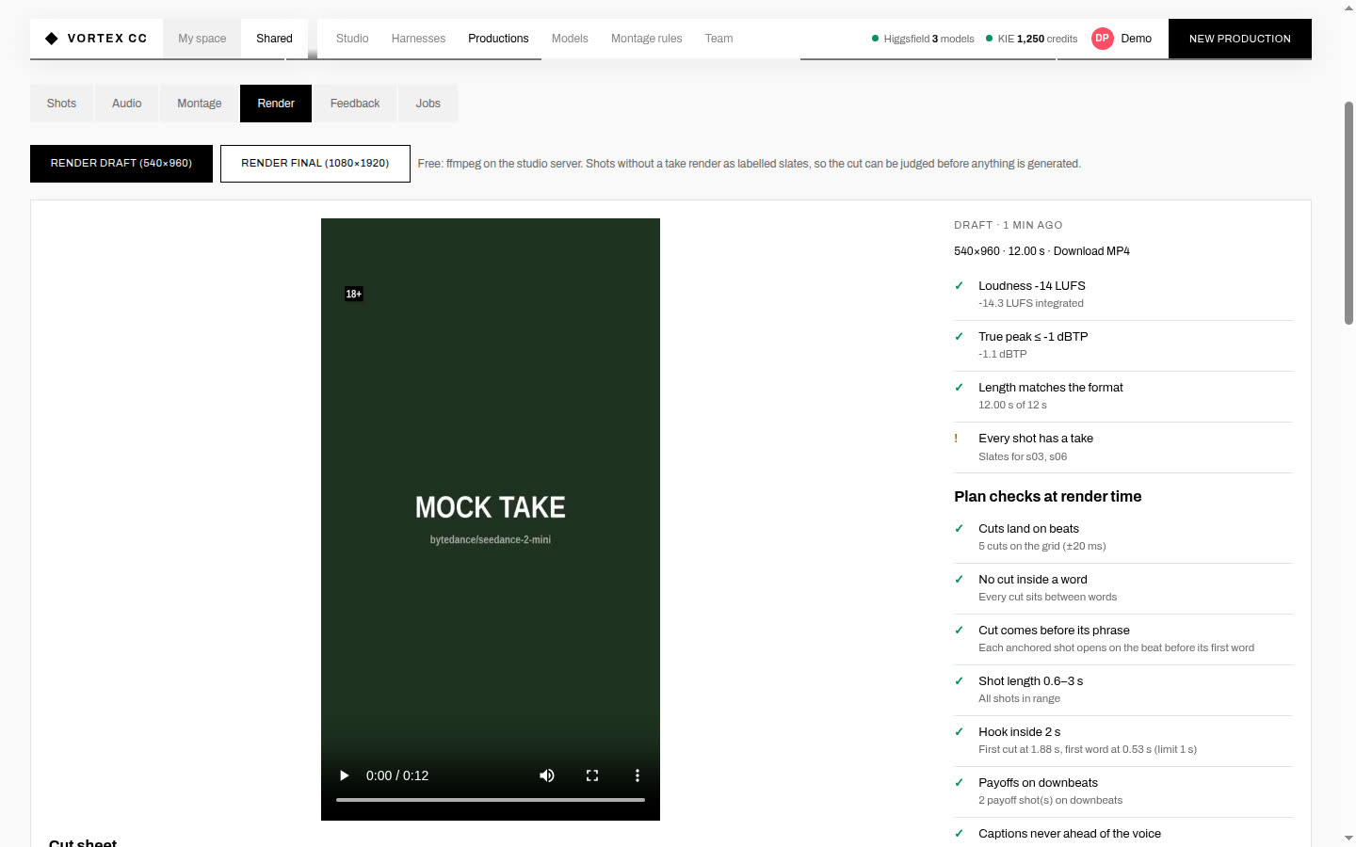
Task: Open the Audio tab
Action: (126, 104)
